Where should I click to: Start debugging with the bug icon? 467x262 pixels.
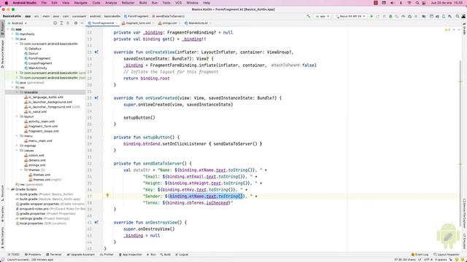pyautogui.click(x=390, y=16)
